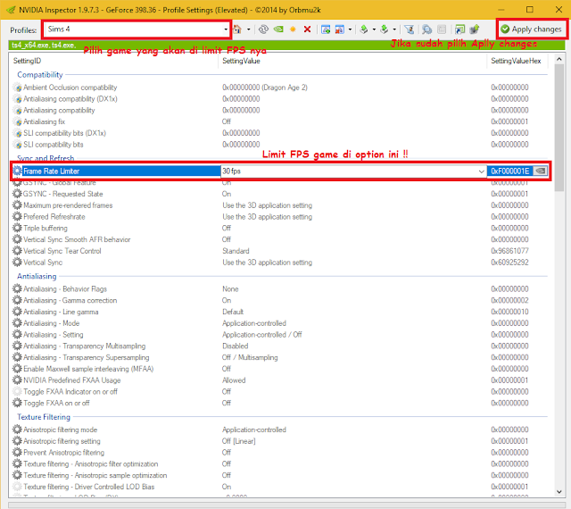The width and height of the screenshot is (571, 509).
Task: Click the SettingValue column header
Action: (x=352, y=61)
